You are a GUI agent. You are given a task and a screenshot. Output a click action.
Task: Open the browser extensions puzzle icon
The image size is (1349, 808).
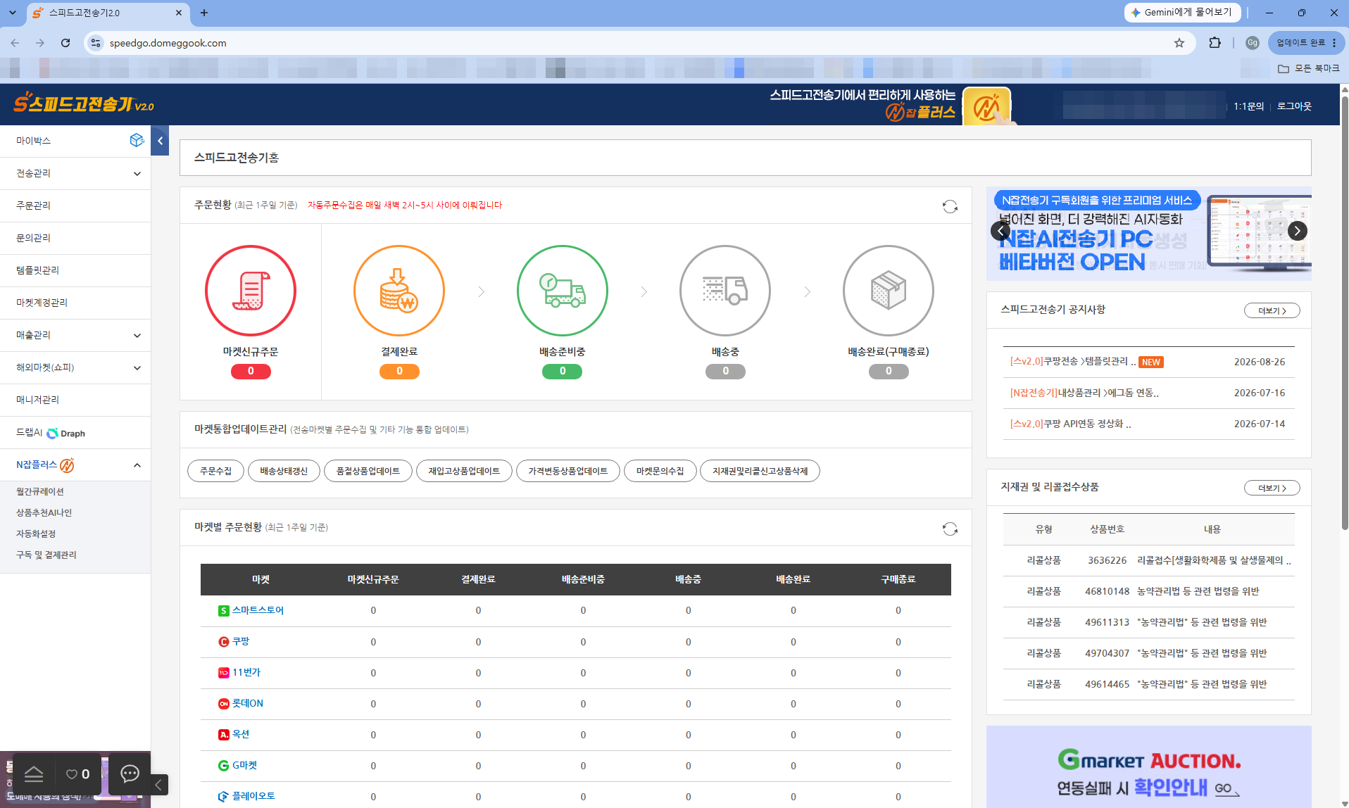coord(1215,43)
